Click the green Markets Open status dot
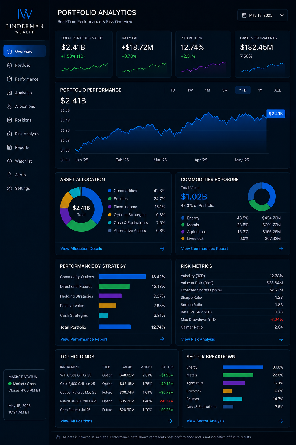This screenshot has height=445, width=296. pos(10,384)
